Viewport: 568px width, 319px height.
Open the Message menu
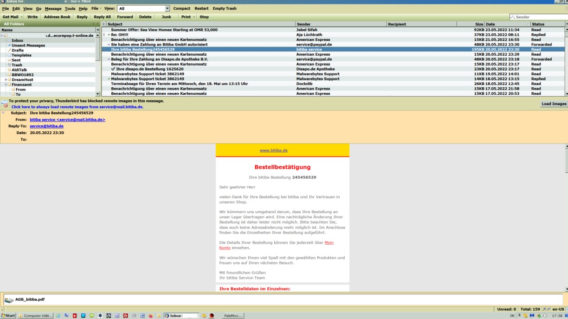coord(53,9)
